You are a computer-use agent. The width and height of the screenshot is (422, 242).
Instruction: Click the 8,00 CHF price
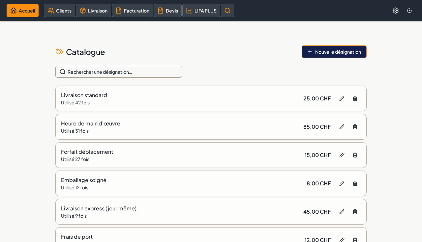319,183
